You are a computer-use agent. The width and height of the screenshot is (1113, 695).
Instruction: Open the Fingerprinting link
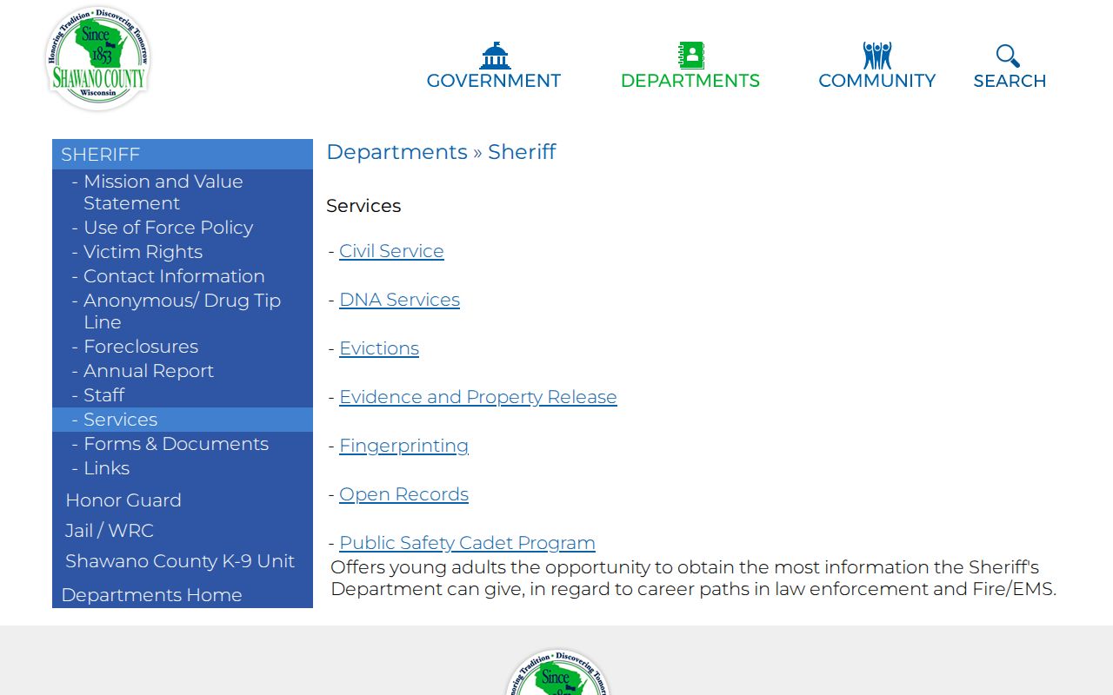click(403, 446)
